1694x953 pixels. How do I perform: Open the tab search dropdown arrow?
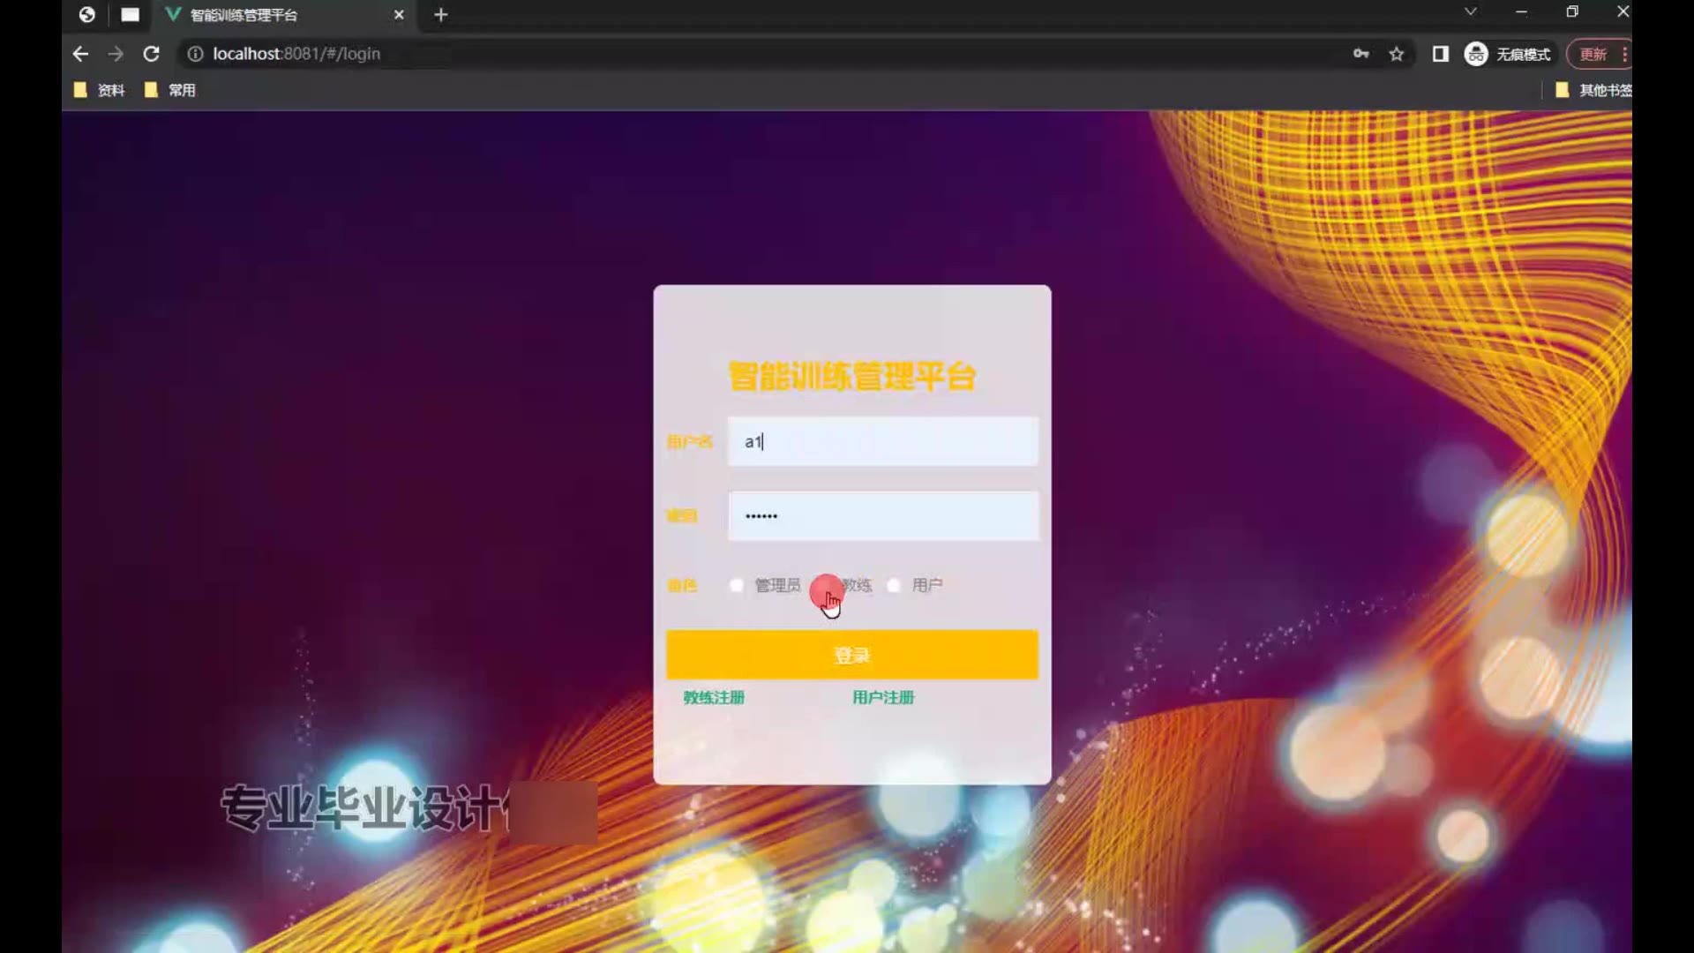1470,11
